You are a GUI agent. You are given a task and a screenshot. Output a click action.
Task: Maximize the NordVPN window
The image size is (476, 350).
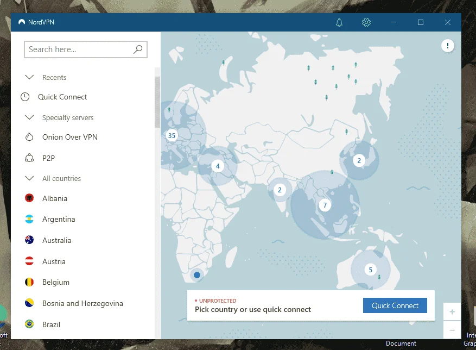tap(421, 22)
